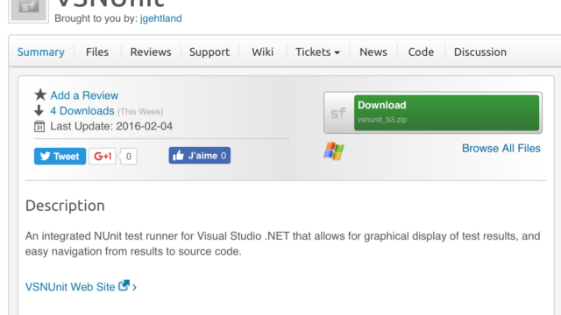Click the Google +1 count bubble showing 0

[x=128, y=156]
